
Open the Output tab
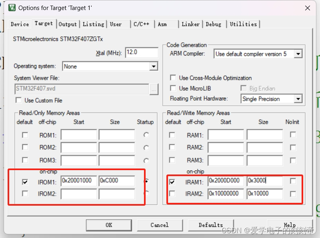pos(68,24)
